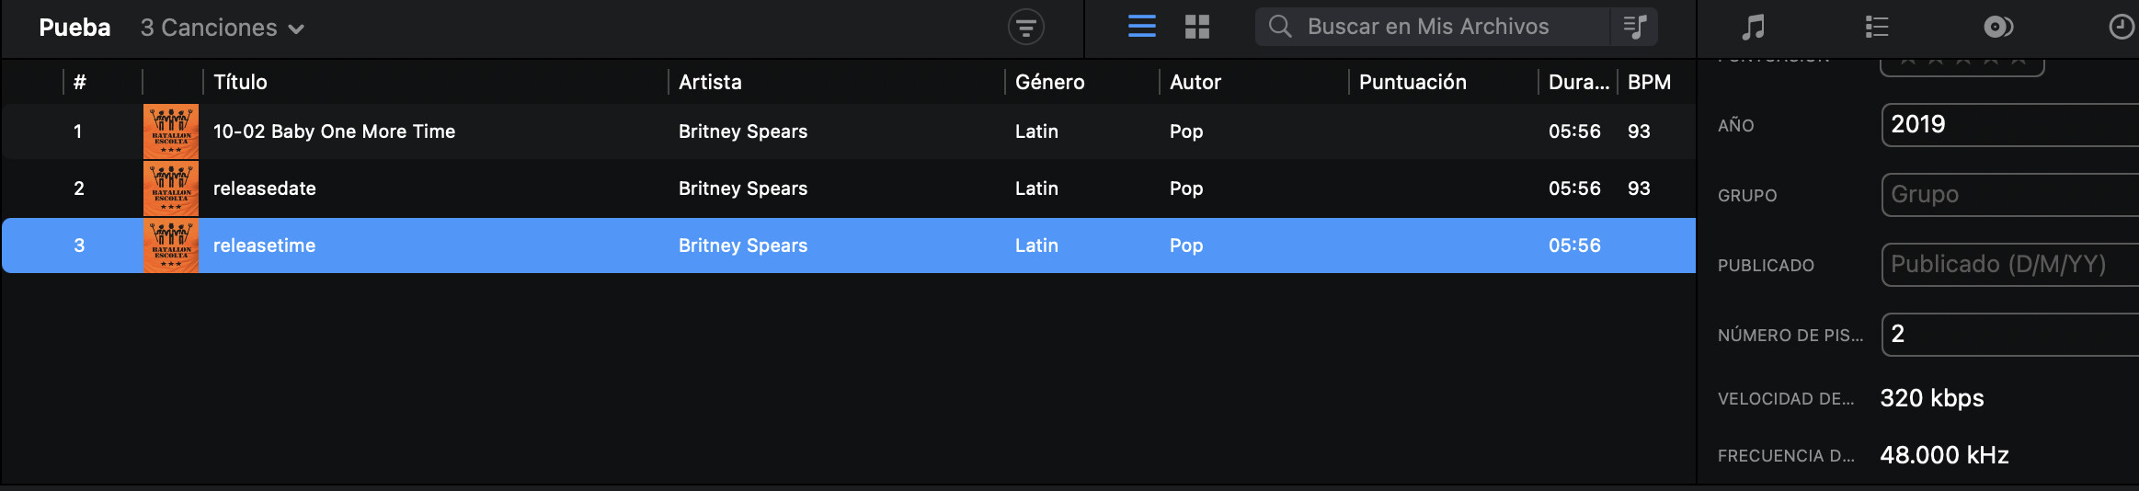Image resolution: width=2139 pixels, height=491 pixels.
Task: Open the clock history panel icon
Action: [x=2121, y=27]
